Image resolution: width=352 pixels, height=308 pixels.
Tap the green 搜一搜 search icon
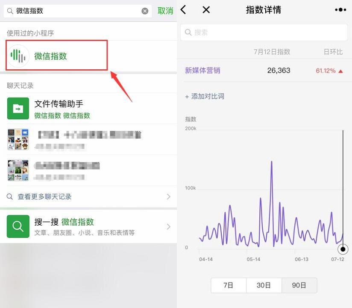click(x=18, y=226)
